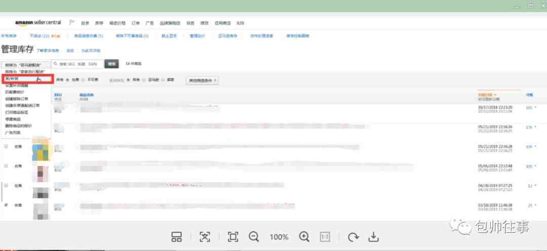
Task: Rotate the image with the rotate icon
Action: [354, 237]
